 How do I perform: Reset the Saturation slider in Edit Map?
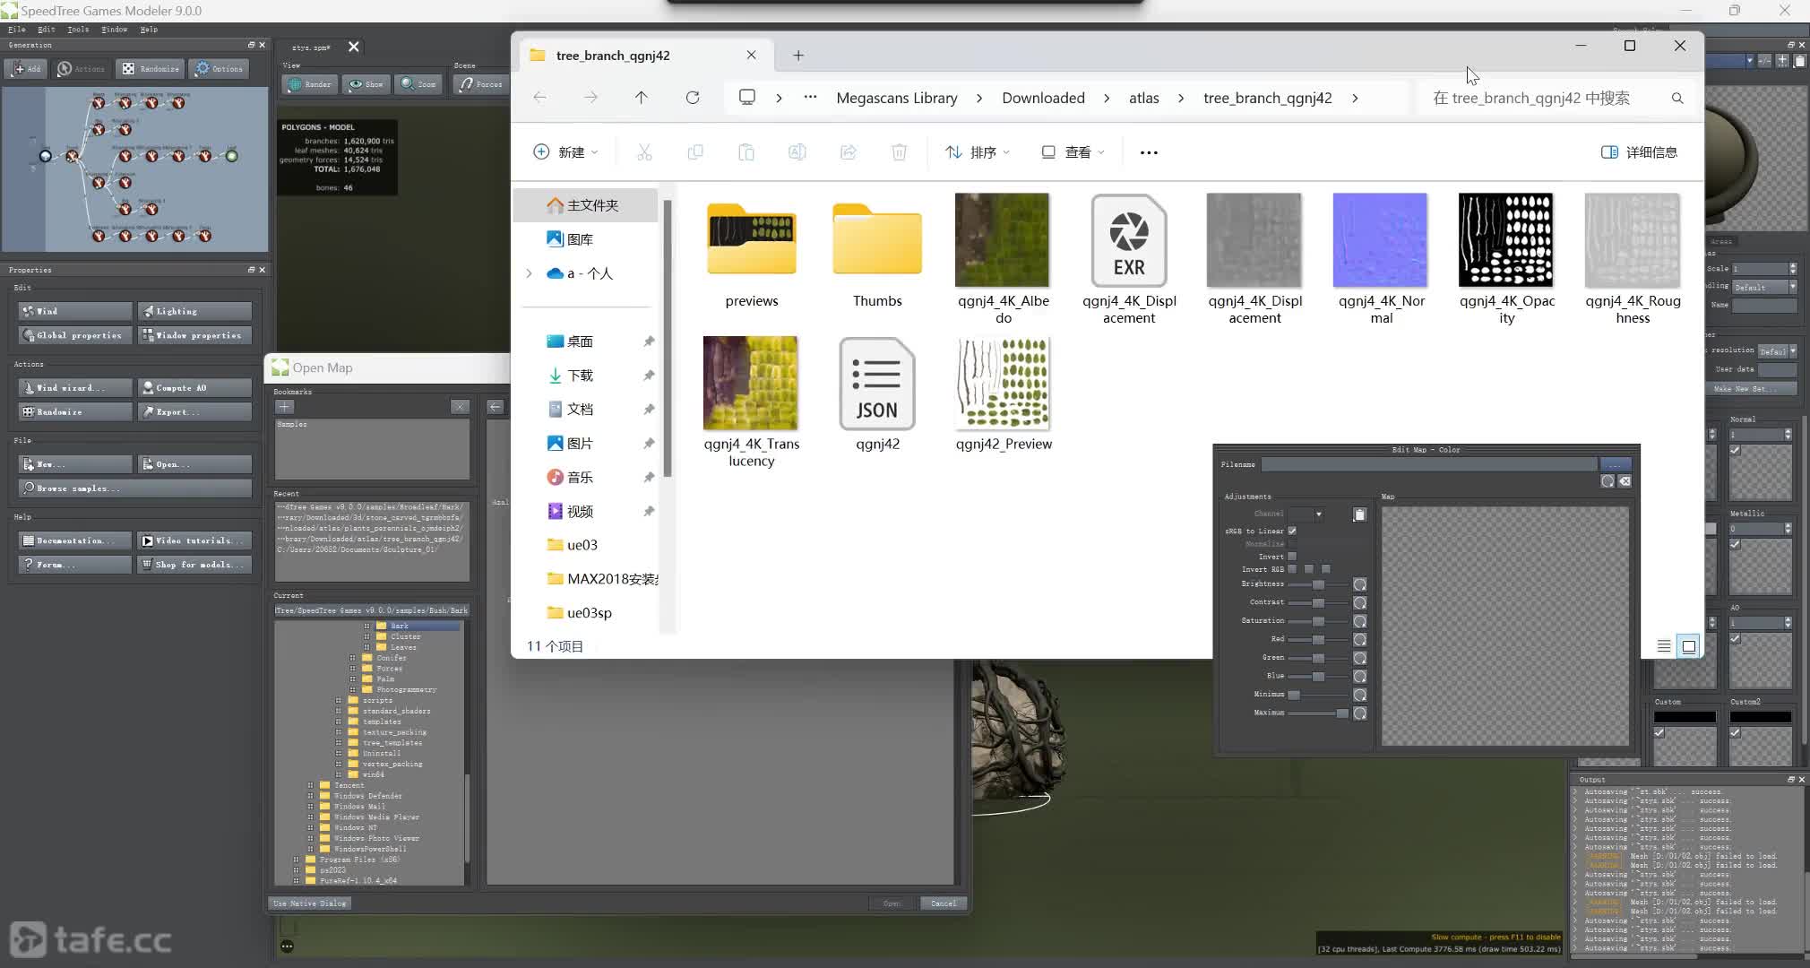[x=1359, y=621]
